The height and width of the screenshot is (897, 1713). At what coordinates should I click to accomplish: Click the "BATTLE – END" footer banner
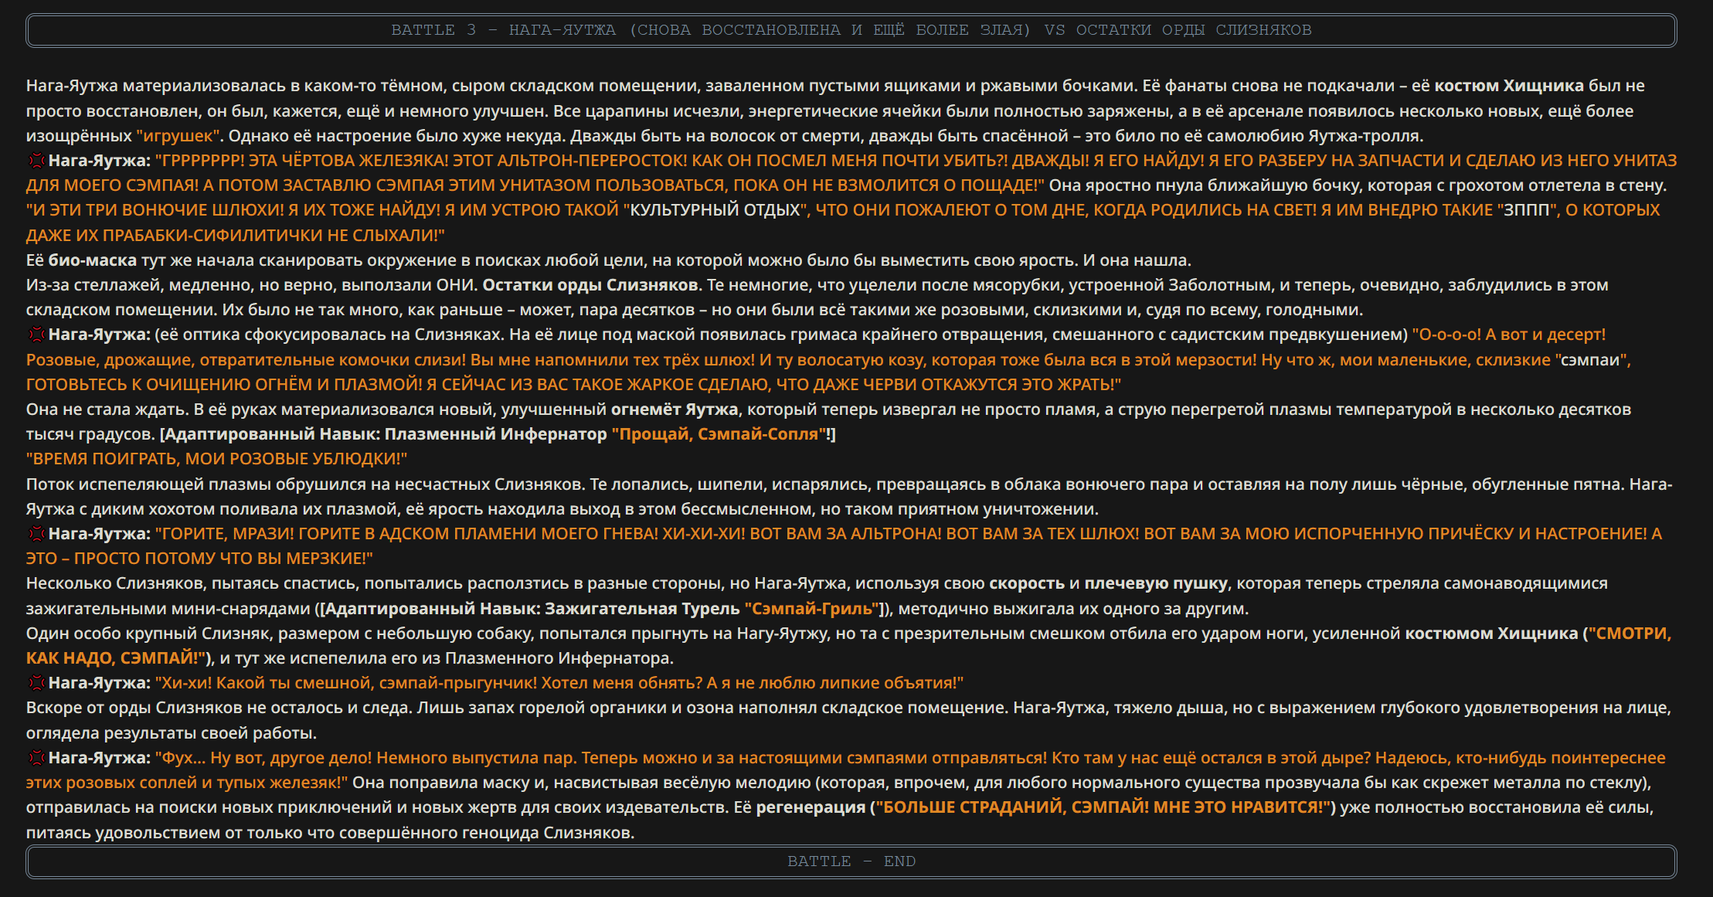click(x=851, y=861)
